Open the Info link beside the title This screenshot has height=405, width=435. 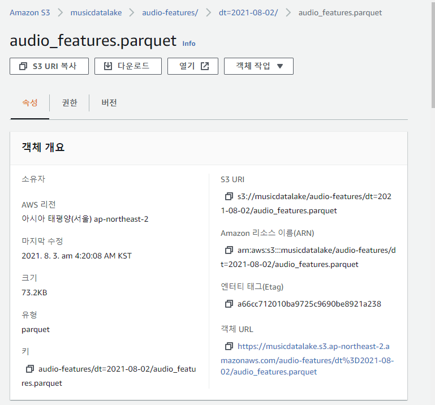(x=188, y=44)
